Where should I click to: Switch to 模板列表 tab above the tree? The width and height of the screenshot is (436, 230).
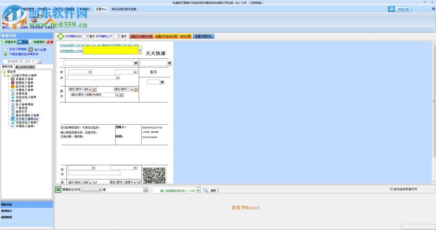click(x=7, y=67)
